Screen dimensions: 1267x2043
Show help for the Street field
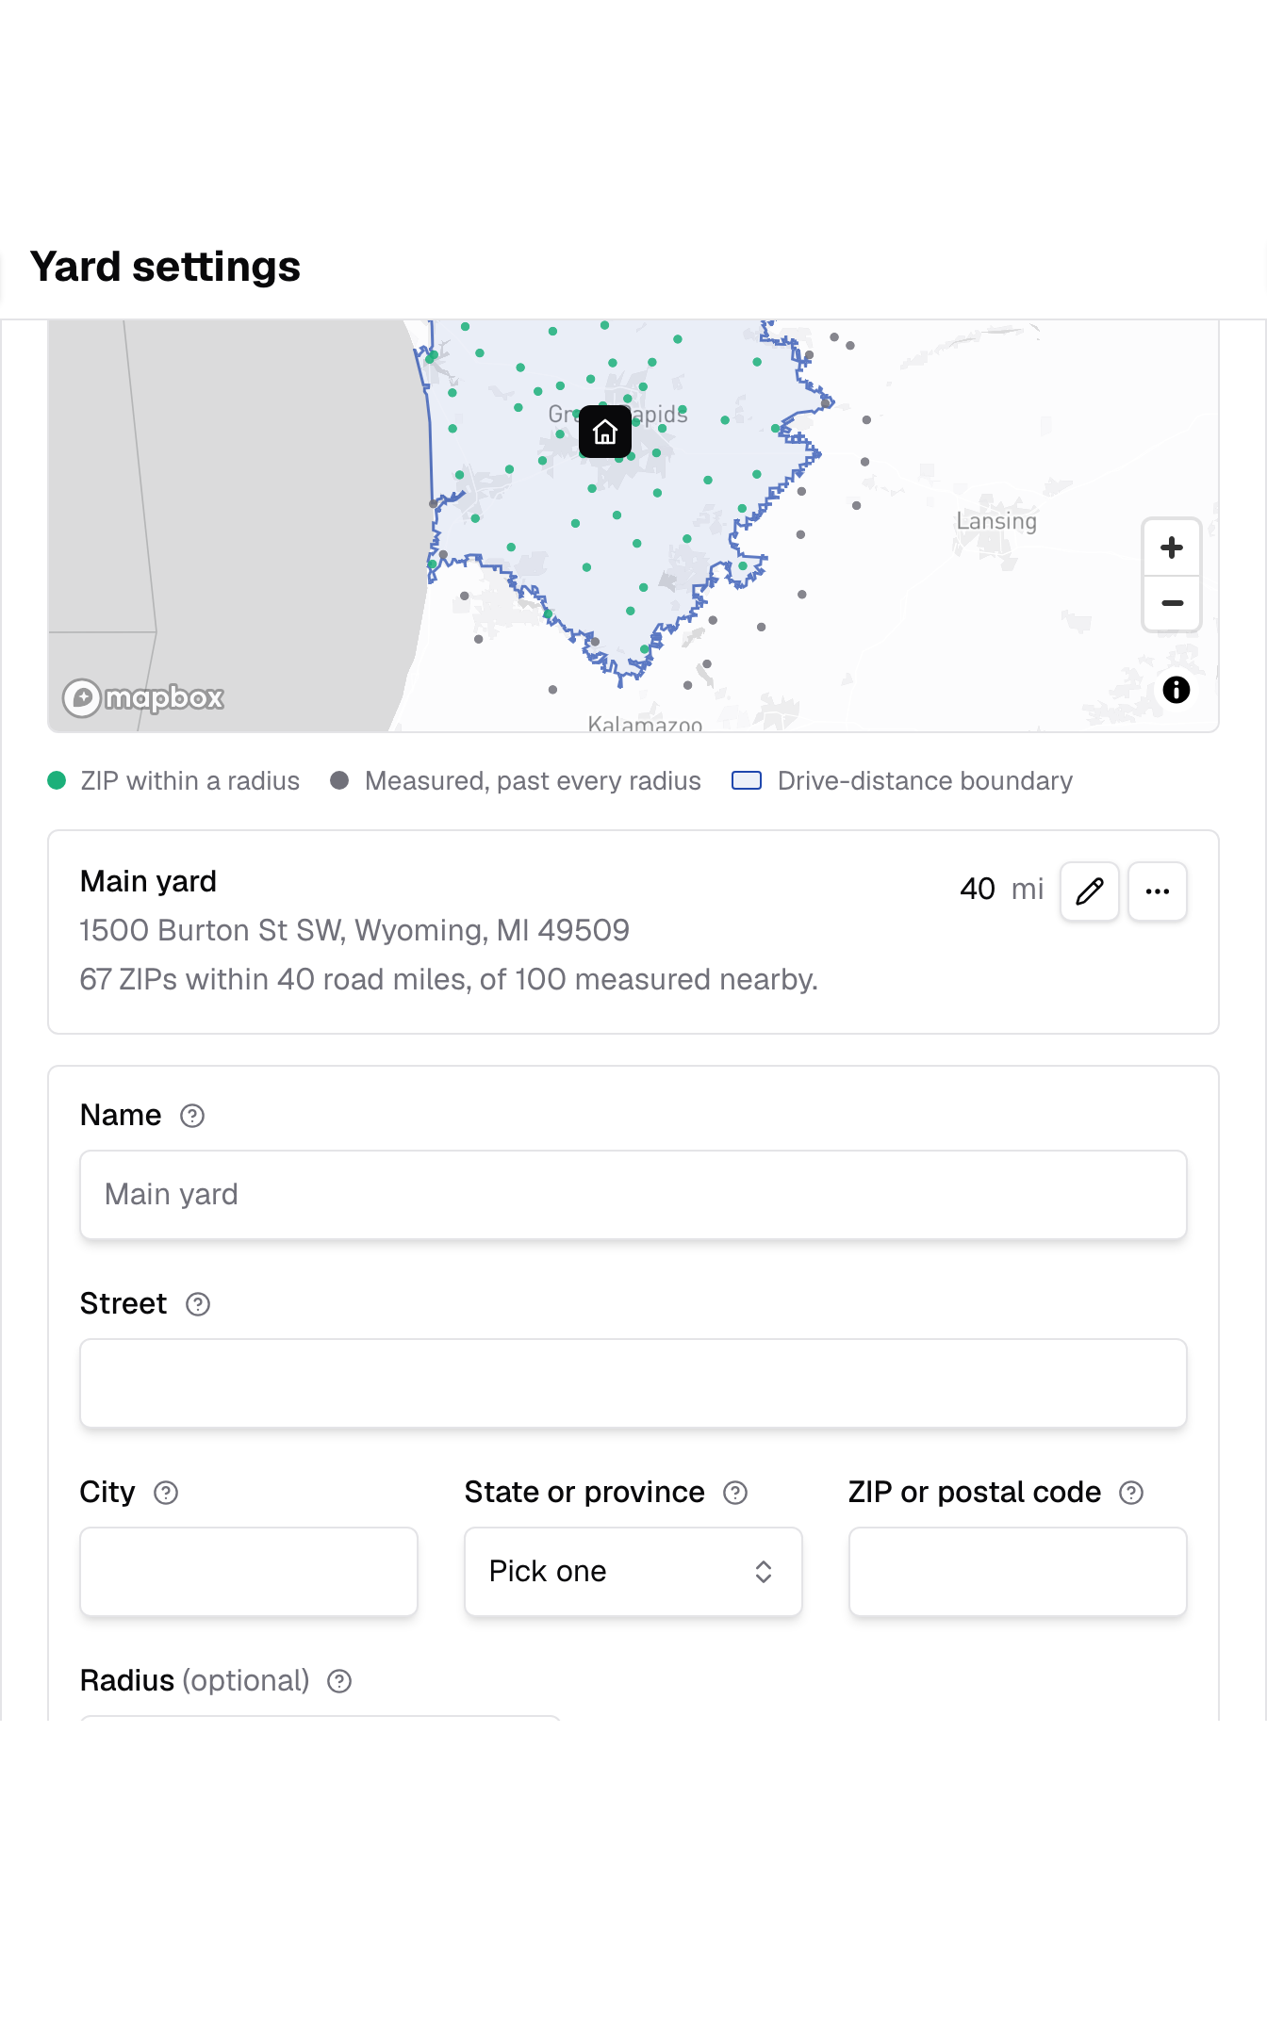(198, 1304)
